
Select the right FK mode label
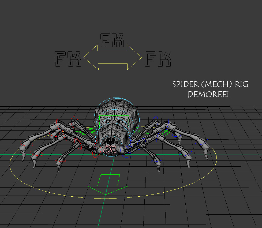(158, 59)
